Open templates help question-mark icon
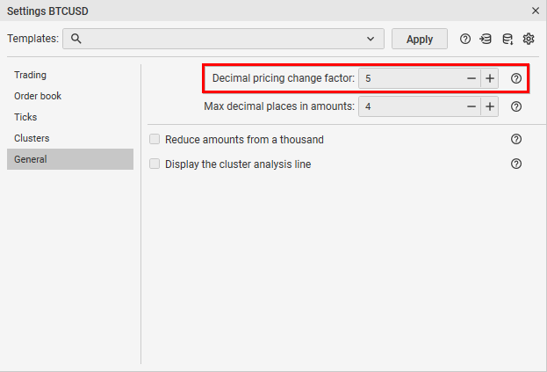The width and height of the screenshot is (547, 372). click(465, 39)
